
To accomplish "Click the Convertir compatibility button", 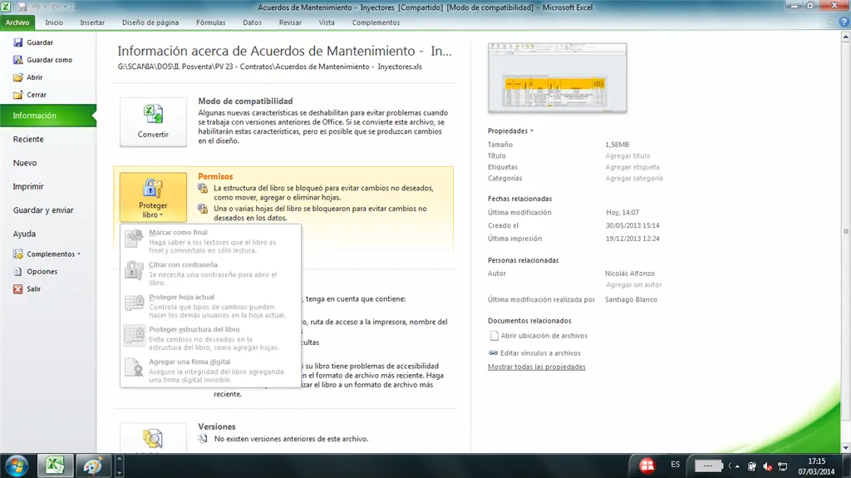I will [153, 122].
